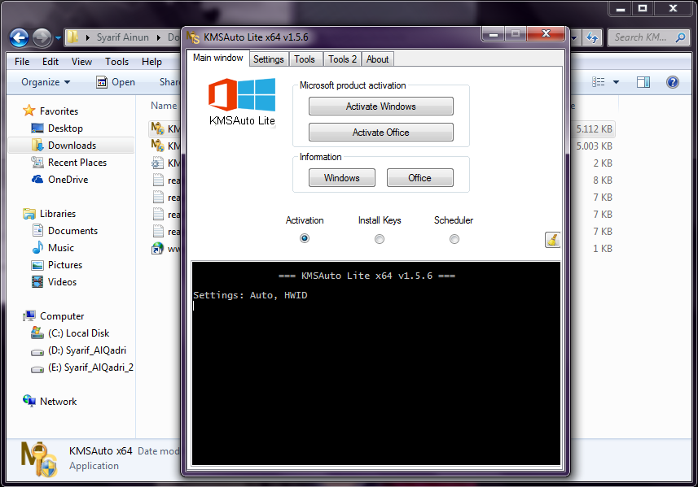The image size is (698, 487).
Task: Show Windows information
Action: [x=342, y=178]
